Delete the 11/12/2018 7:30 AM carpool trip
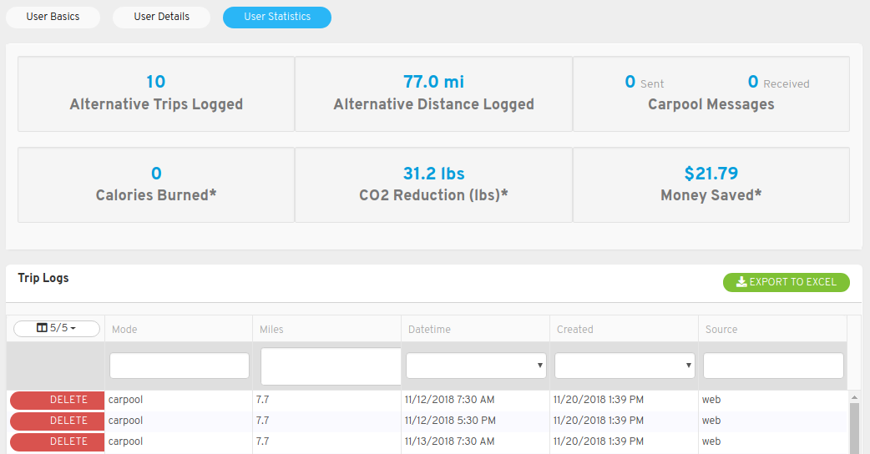This screenshot has height=454, width=870. point(57,400)
